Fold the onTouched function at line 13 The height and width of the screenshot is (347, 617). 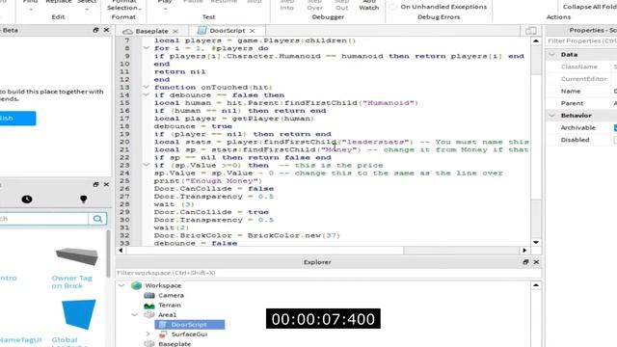[x=146, y=87]
